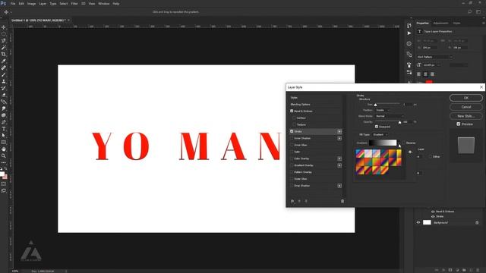Click Cancel in the Layer Style dialog

tap(465, 107)
